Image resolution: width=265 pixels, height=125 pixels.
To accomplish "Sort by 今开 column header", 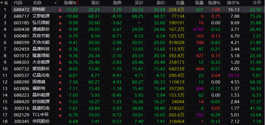I will (x=257, y=3).
